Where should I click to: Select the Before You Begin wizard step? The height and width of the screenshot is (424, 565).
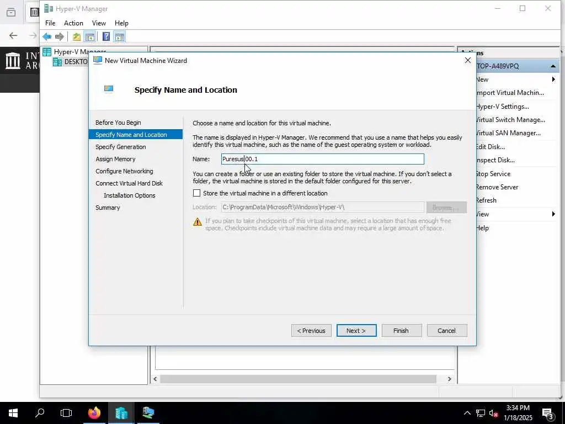118,123
